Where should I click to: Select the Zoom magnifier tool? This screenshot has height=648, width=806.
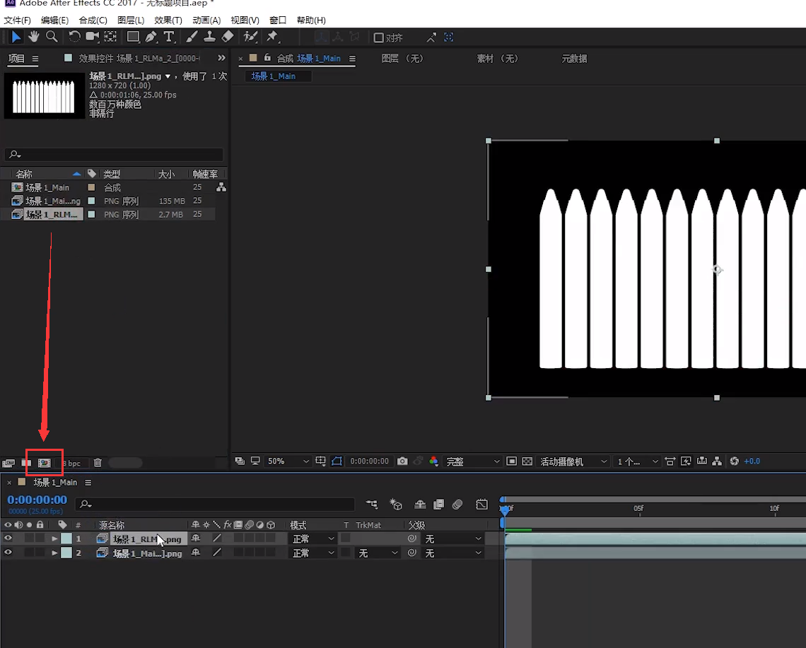tap(52, 37)
